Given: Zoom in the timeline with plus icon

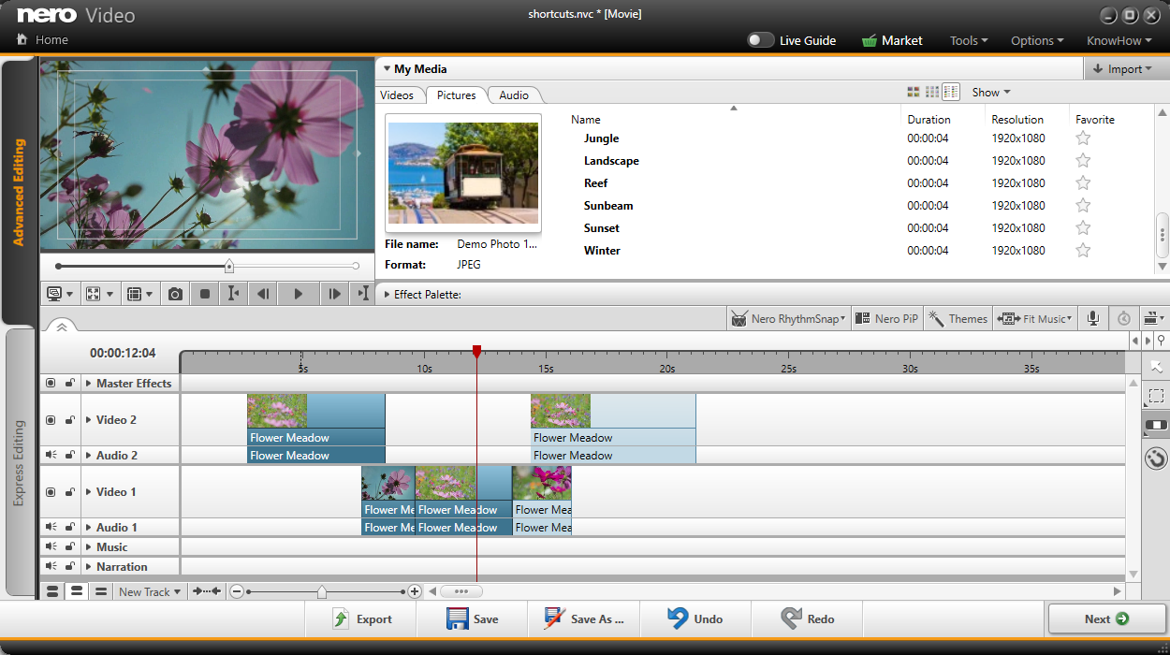Looking at the screenshot, I should (415, 591).
